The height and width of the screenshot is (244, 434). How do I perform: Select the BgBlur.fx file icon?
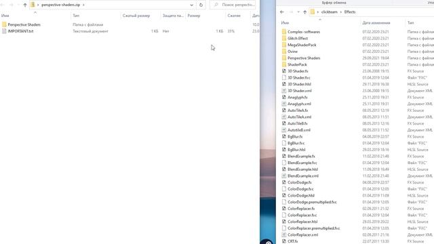284,137
